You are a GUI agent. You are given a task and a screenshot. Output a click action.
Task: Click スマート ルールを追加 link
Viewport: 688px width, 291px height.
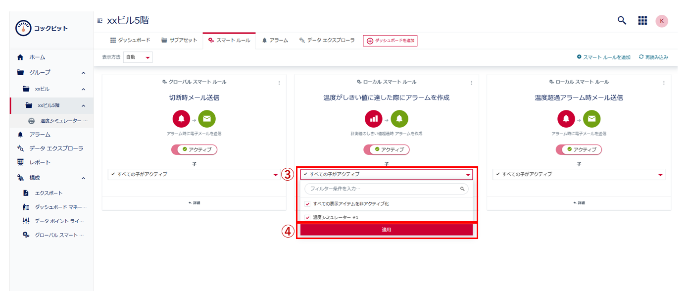603,57
